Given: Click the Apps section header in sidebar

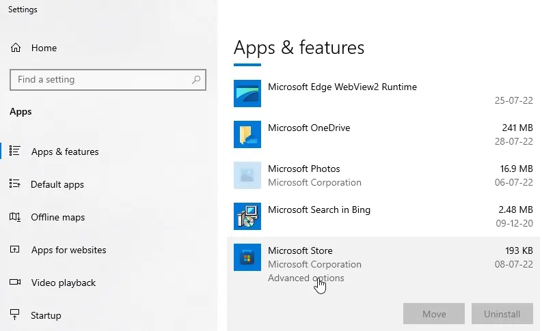Looking at the screenshot, I should coord(21,112).
